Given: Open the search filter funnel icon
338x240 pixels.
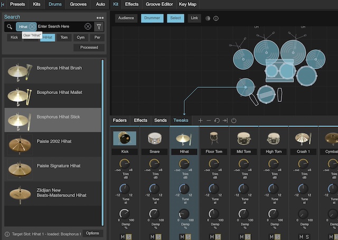Looking at the screenshot, I should [99, 26].
